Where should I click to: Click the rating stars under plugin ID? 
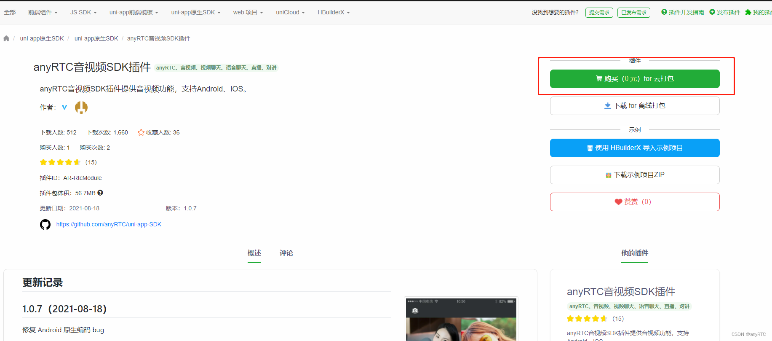click(60, 162)
